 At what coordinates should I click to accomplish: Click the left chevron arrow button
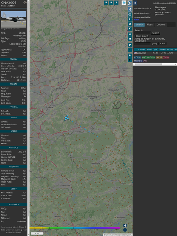[x=130, y=9]
